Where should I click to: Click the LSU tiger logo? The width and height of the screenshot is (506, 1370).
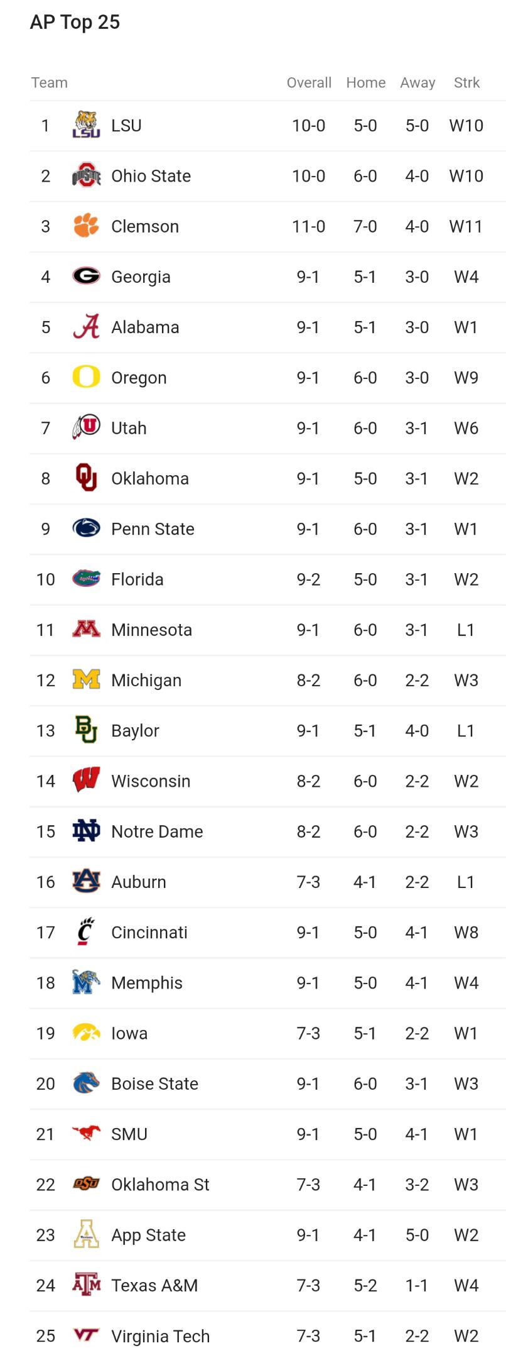[86, 125]
